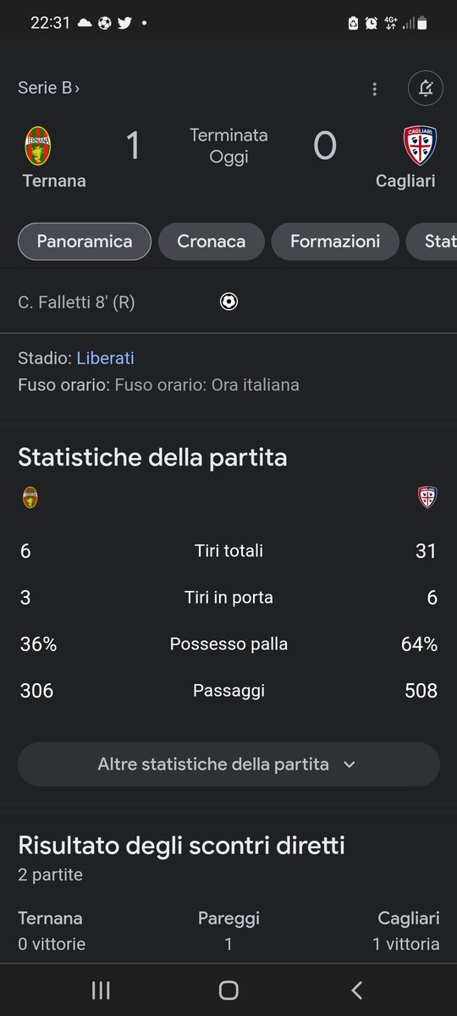Open Risultato degli scontri diretti section
This screenshot has height=1016, width=457.
pos(181,845)
